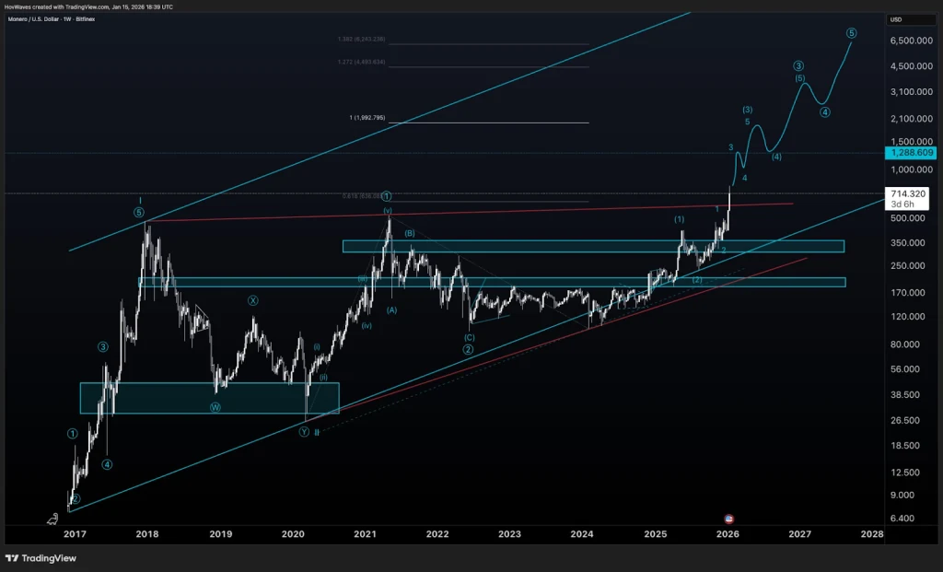Click the 170.000 price axis value
Image resolution: width=943 pixels, height=572 pixels.
[x=908, y=293]
